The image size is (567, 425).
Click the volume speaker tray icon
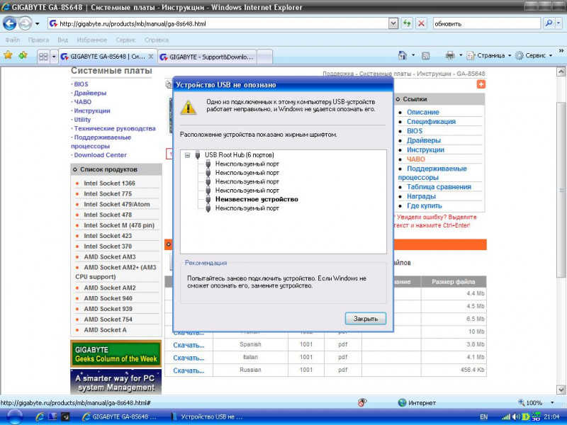[517, 417]
